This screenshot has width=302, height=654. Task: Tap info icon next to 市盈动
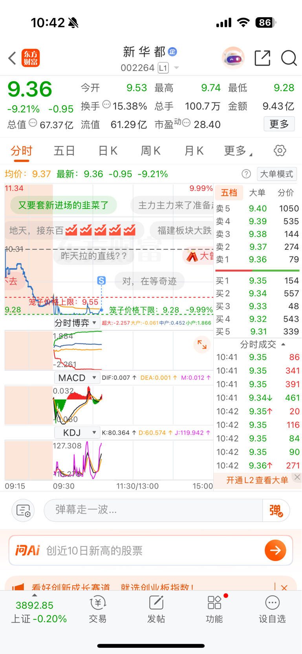[186, 123]
